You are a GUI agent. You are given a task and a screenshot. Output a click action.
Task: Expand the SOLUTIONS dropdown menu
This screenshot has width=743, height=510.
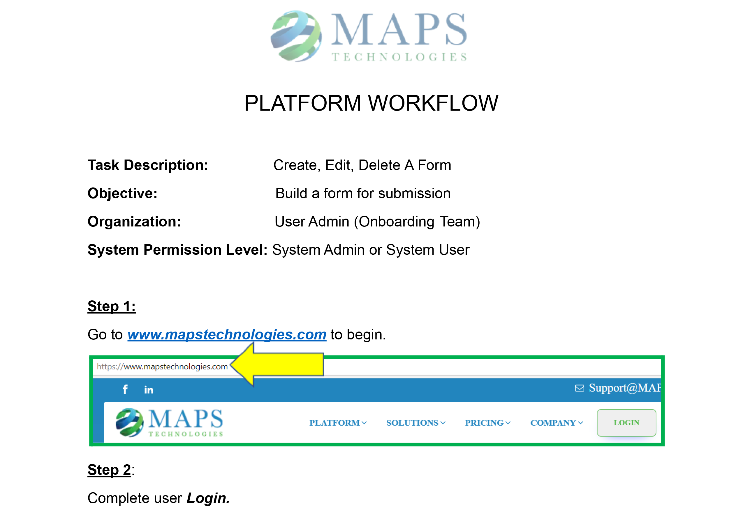tap(415, 422)
